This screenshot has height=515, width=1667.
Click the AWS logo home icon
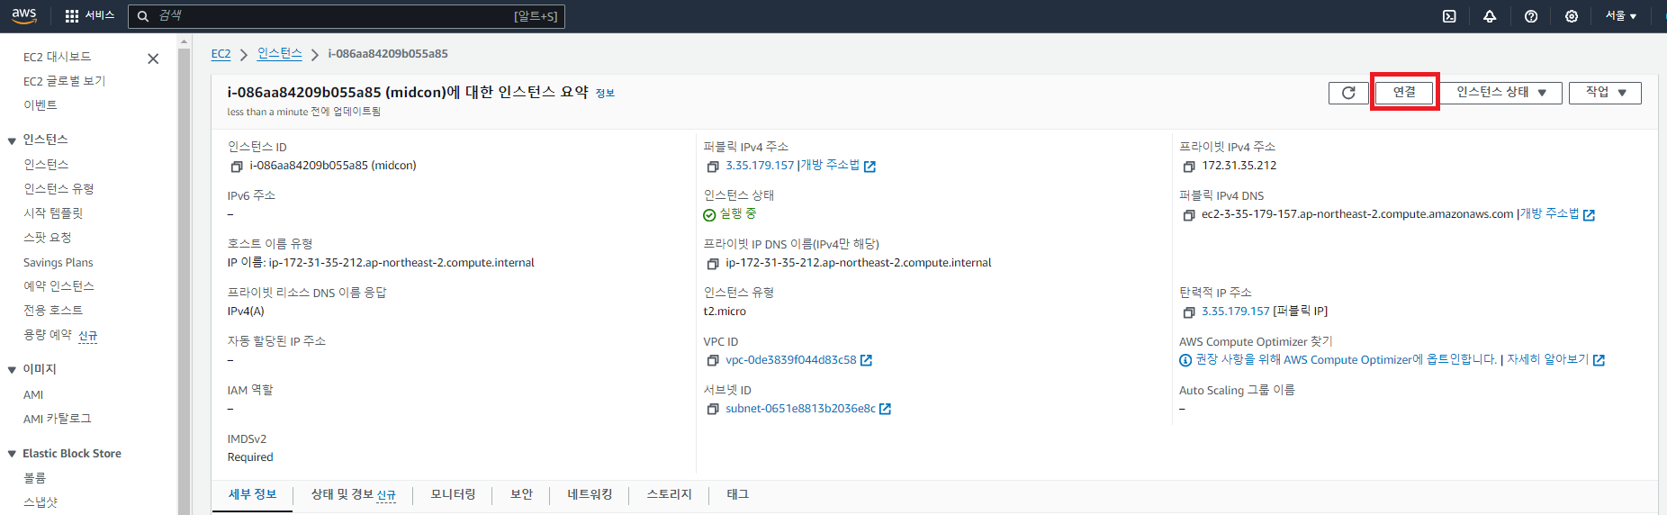tap(24, 15)
